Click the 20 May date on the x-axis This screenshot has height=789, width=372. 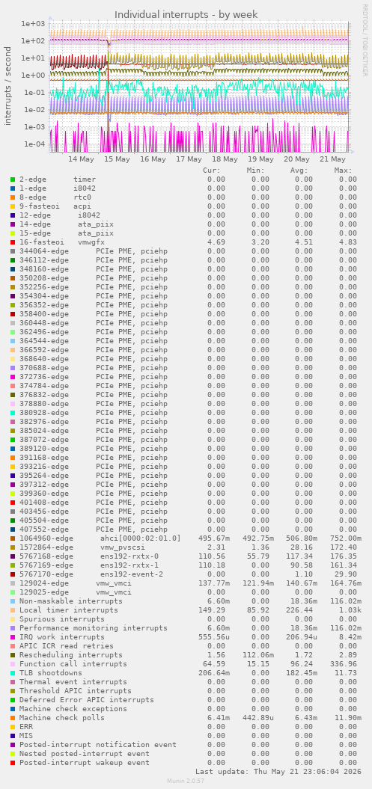[x=297, y=159]
